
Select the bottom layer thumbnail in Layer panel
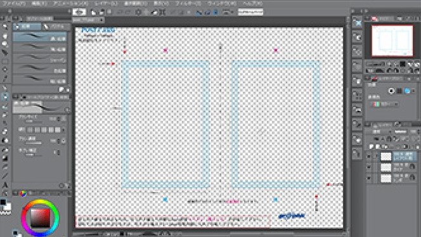click(x=386, y=178)
